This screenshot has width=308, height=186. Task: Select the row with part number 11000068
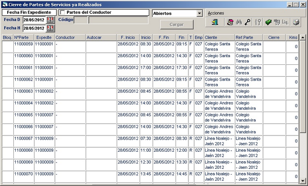[150, 153]
